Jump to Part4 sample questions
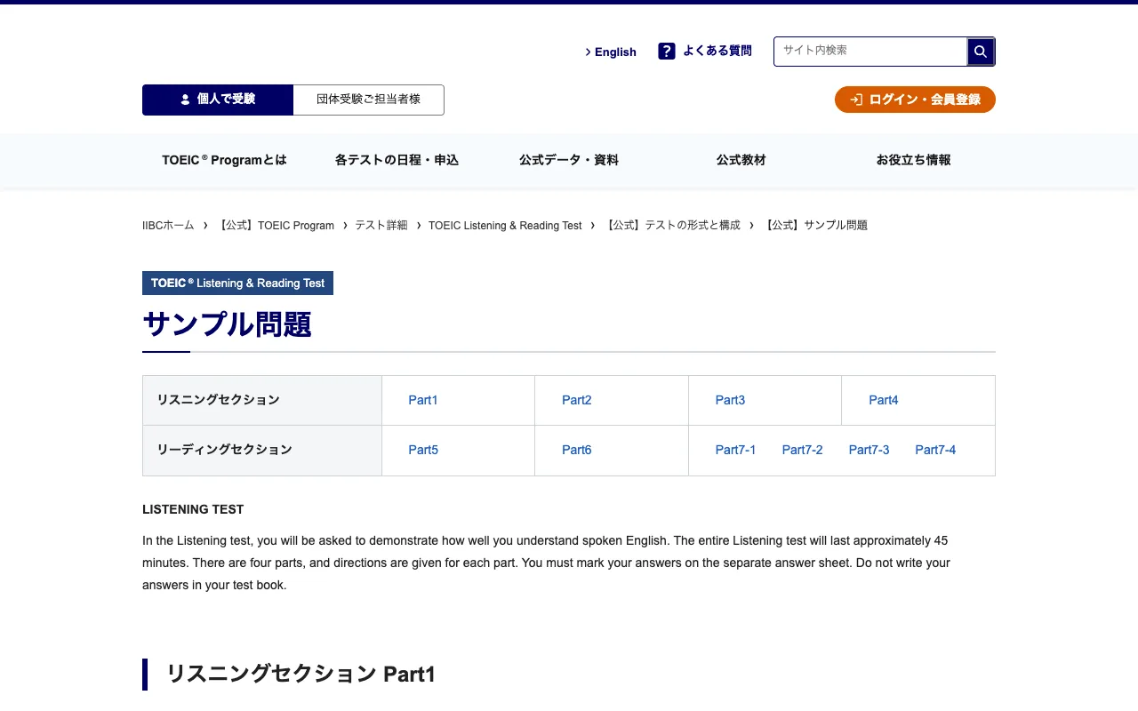The height and width of the screenshot is (711, 1138). tap(884, 400)
